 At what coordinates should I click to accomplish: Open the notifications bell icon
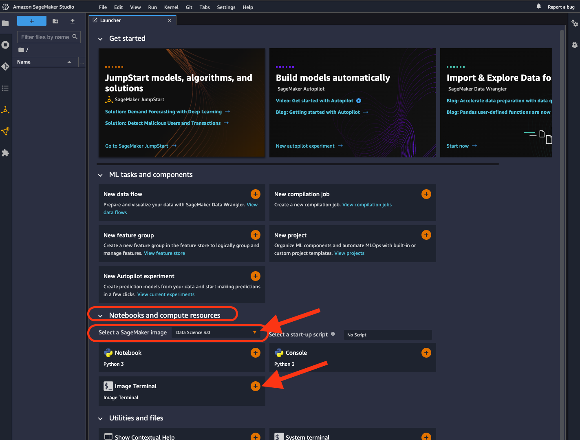539,6
